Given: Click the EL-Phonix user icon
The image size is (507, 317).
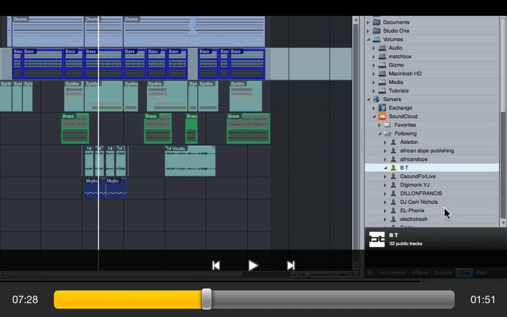Looking at the screenshot, I should point(393,210).
